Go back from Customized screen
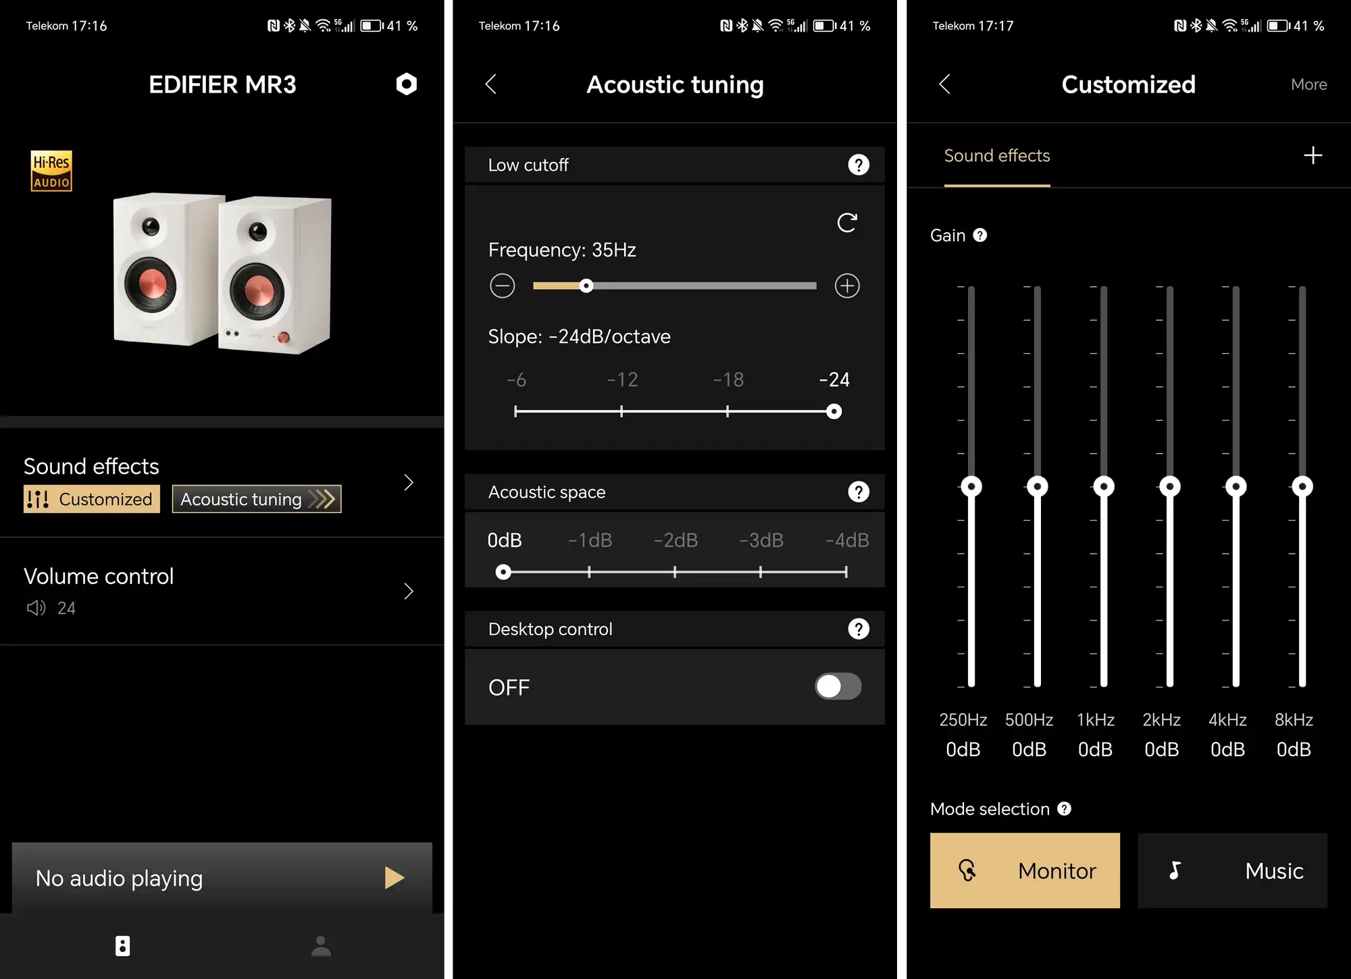 click(945, 84)
